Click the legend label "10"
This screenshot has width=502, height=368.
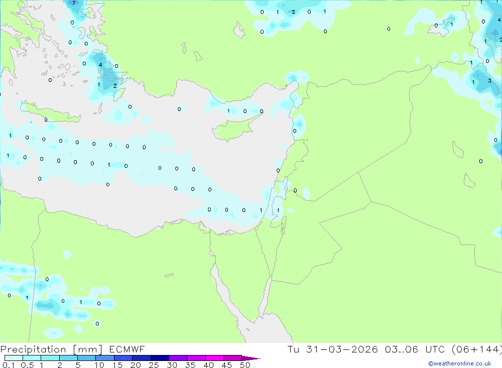pyautogui.click(x=99, y=365)
